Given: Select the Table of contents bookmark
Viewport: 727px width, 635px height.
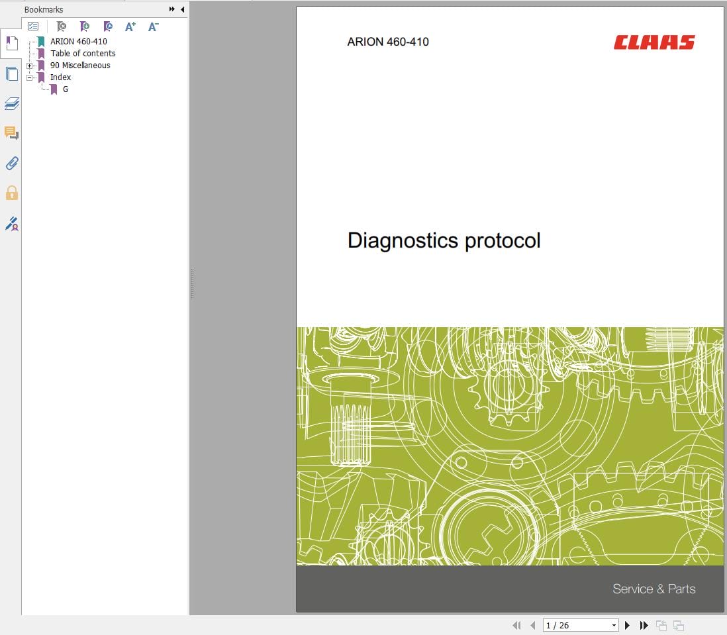Looking at the screenshot, I should (x=83, y=53).
